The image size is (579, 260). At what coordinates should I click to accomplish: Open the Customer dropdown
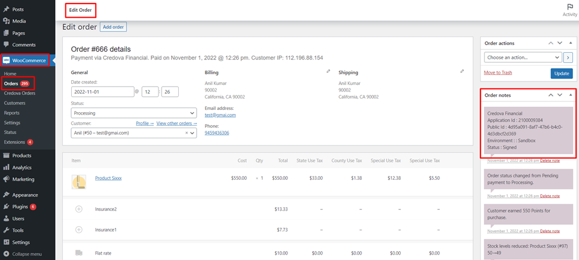[x=134, y=132]
